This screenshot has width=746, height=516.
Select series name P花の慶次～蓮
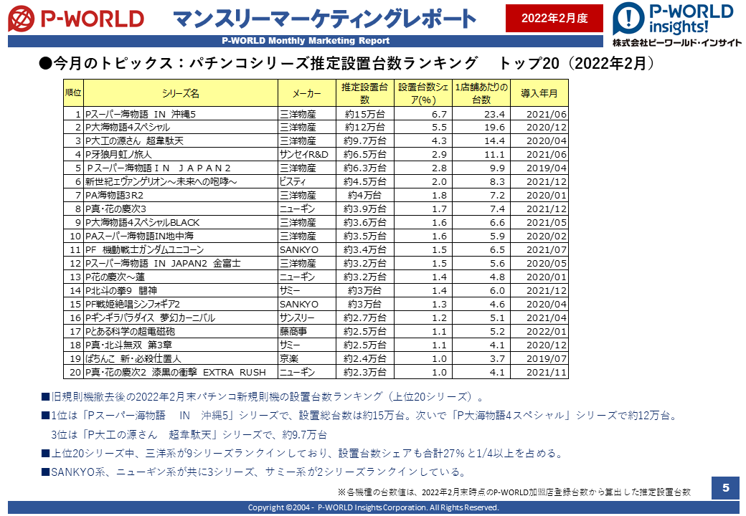pyautogui.click(x=115, y=277)
